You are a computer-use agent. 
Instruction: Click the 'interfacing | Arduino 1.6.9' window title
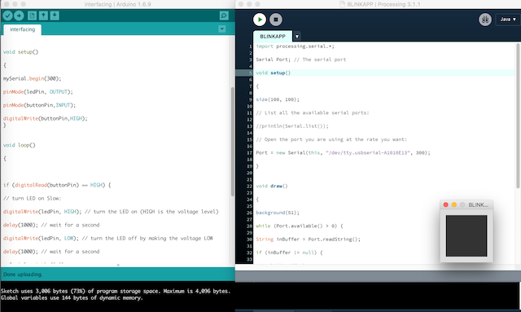(x=117, y=4)
